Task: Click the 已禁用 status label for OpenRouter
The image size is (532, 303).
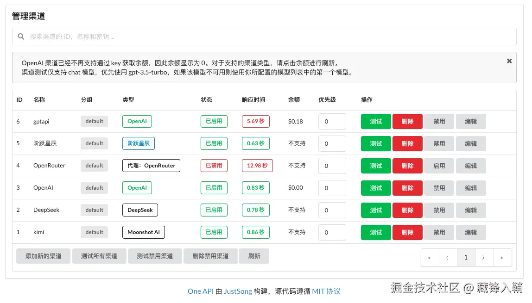Action: tap(214, 166)
